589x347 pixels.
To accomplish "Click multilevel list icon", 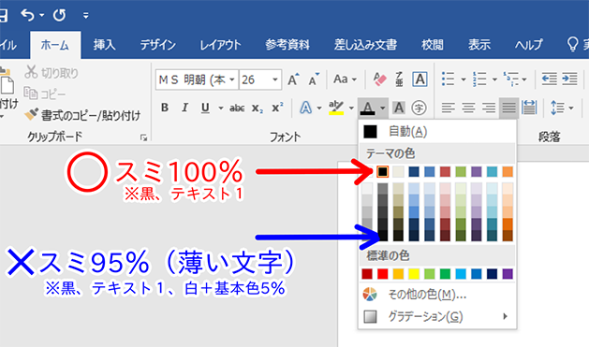I will pyautogui.click(x=511, y=80).
